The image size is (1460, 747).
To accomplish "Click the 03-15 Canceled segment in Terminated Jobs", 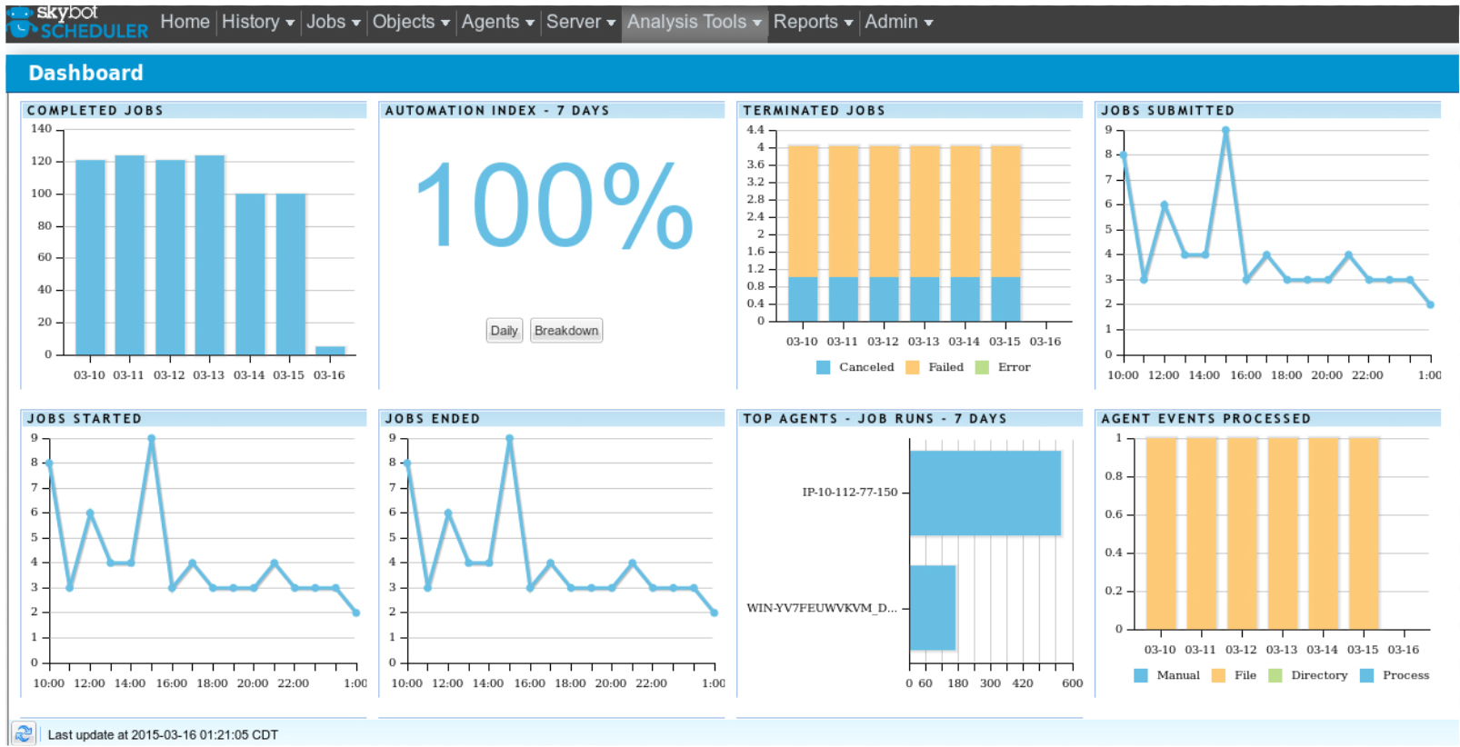I will click(x=1005, y=299).
